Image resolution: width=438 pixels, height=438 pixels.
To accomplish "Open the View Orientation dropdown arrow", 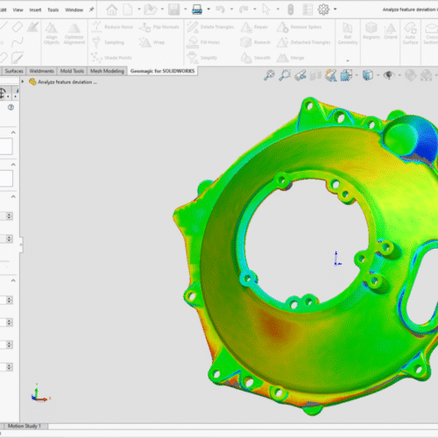I will pos(357,75).
